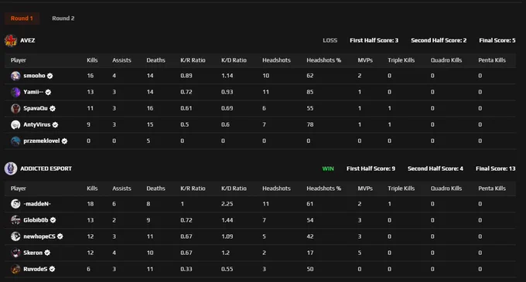This screenshot has height=282, width=526.
Task: Click the verified badge next to Yamii--
Action: pos(48,92)
